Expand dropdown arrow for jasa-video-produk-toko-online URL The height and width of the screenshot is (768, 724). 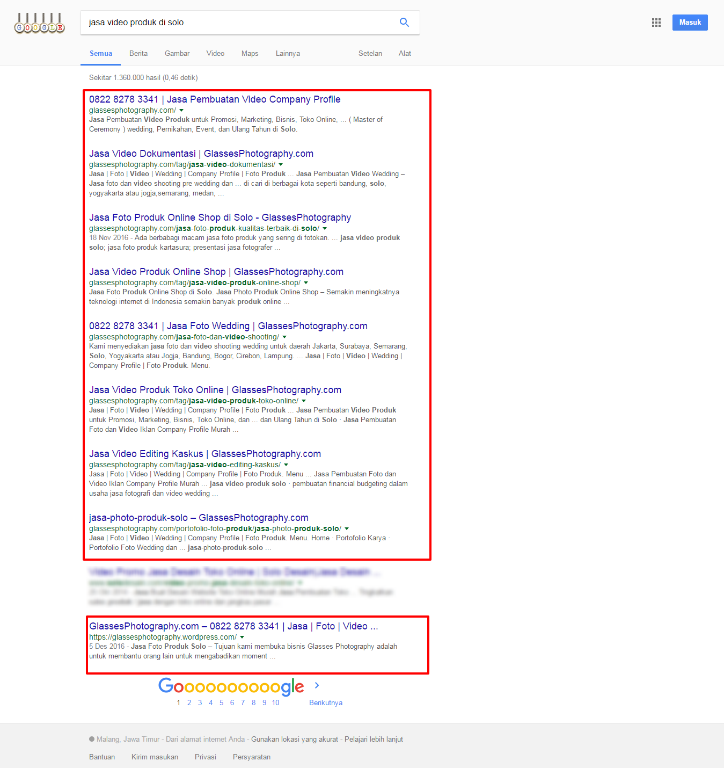304,401
